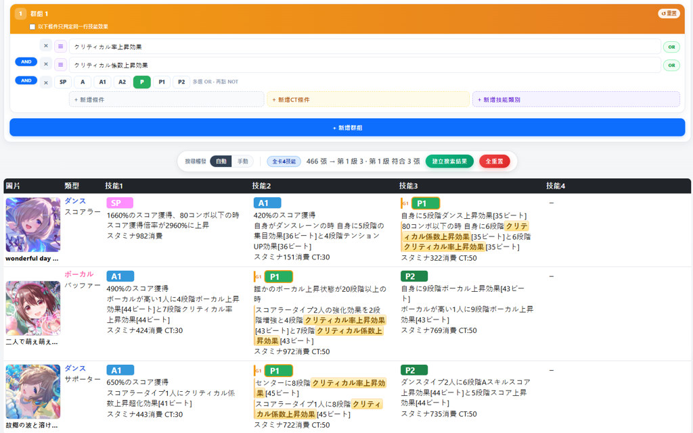Click the 技能3 column header
This screenshot has height=433, width=693.
point(408,186)
